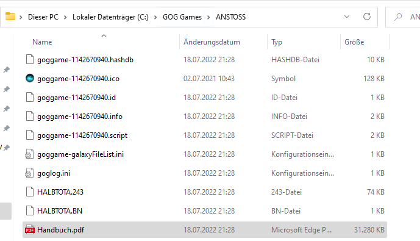The image size is (420, 241).
Task: Sort files by Änderungsdatum column
Action: pyautogui.click(x=212, y=42)
